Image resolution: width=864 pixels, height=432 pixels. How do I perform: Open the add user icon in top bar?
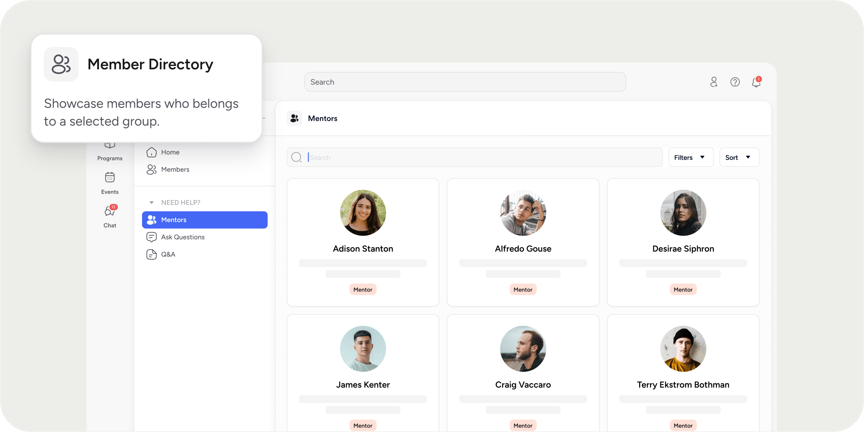coord(714,82)
